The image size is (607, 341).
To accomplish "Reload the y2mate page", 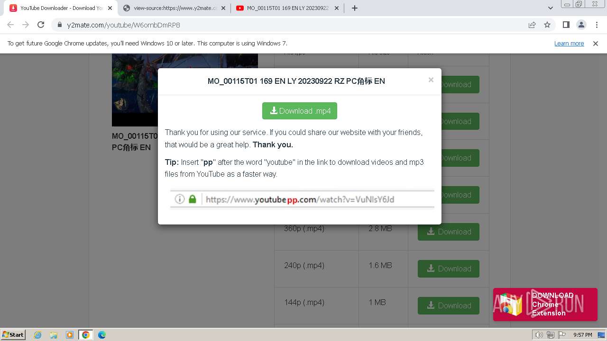I will (x=41, y=25).
